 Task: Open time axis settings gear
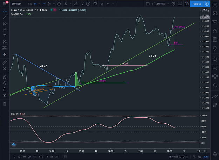coord(205,151)
